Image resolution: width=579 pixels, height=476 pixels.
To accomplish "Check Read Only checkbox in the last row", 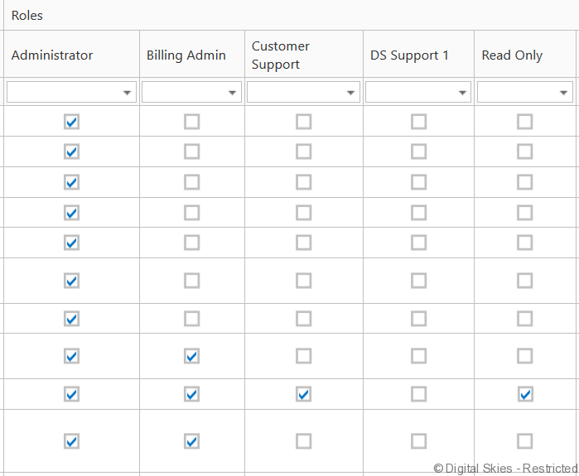I will (525, 441).
